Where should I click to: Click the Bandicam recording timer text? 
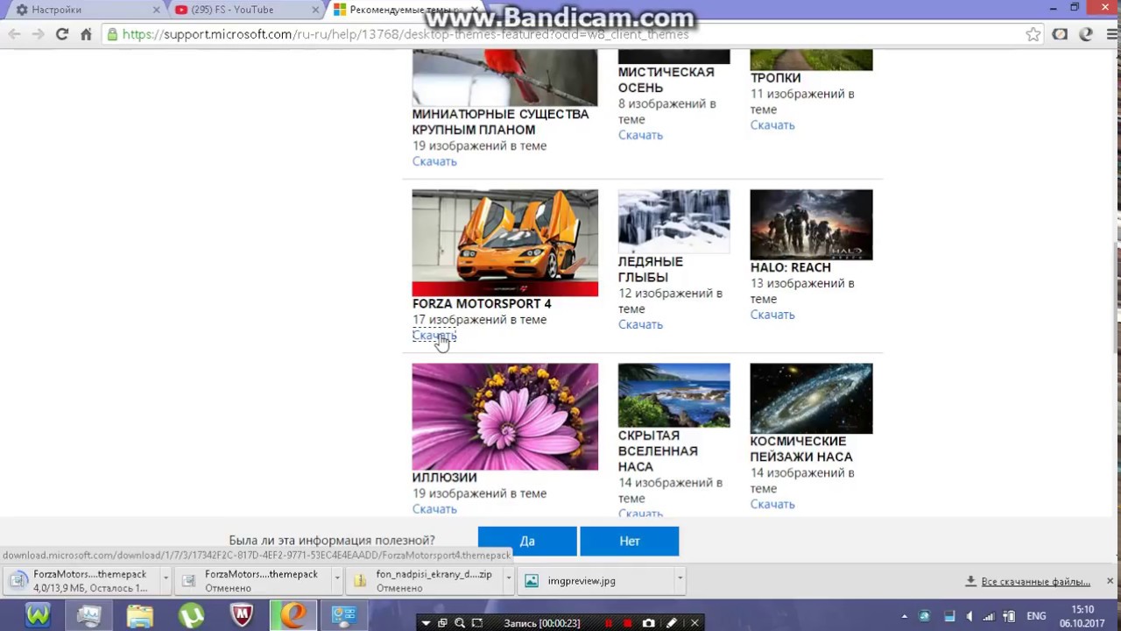542,623
